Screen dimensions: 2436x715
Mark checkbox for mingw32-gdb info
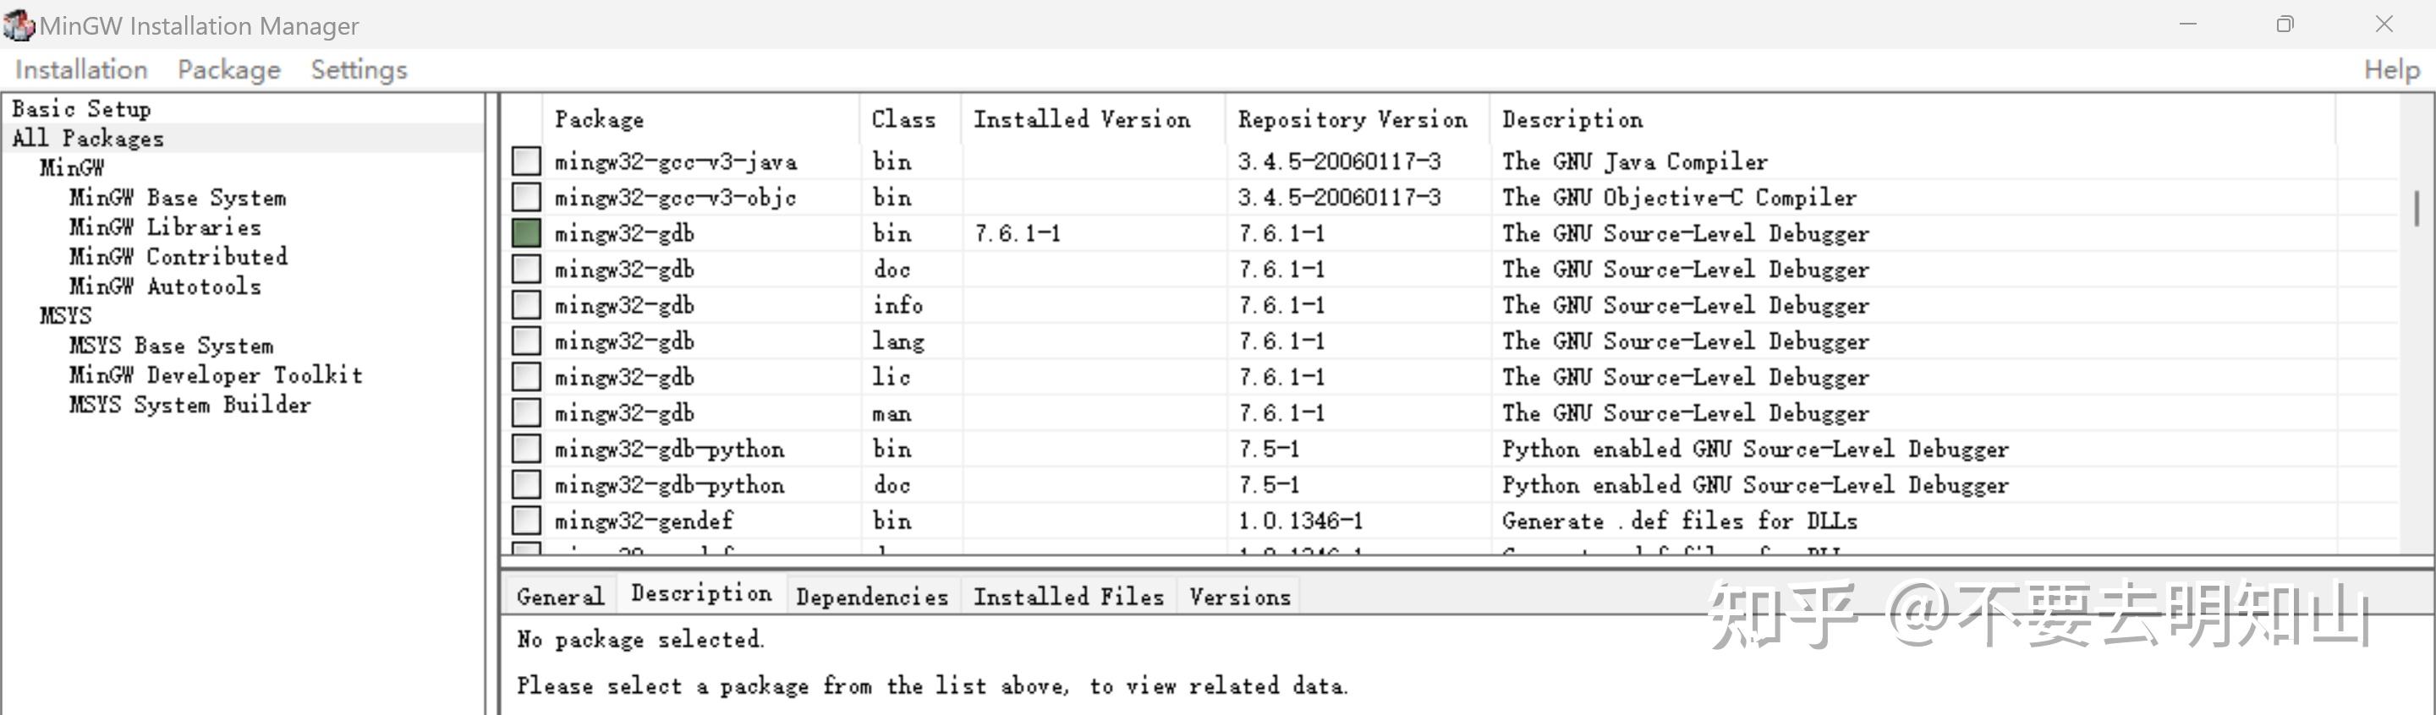coord(526,304)
